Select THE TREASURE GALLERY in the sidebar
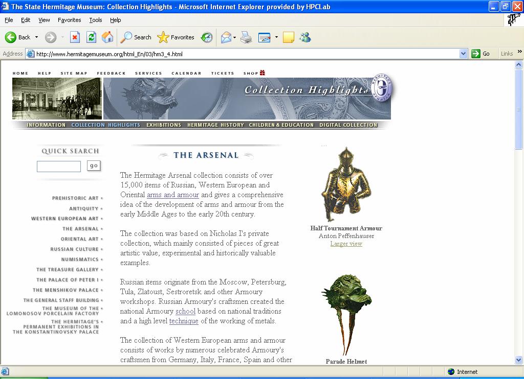This screenshot has height=379, width=524. pyautogui.click(x=68, y=270)
